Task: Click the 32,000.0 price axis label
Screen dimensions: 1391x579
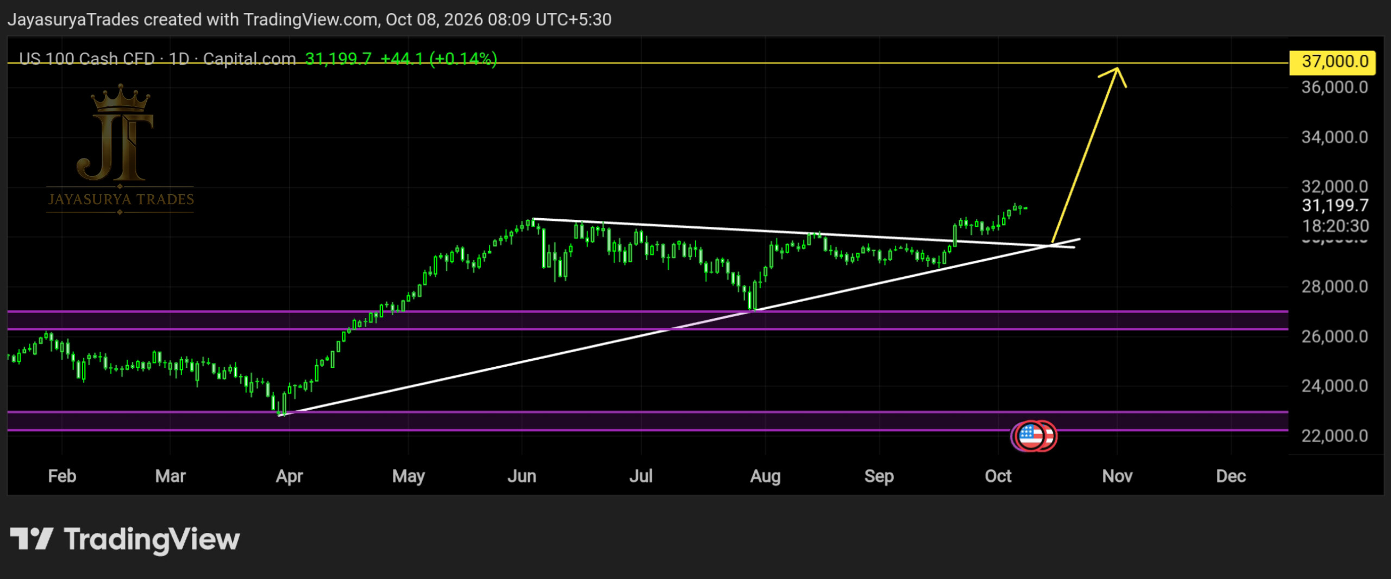Action: [x=1334, y=186]
